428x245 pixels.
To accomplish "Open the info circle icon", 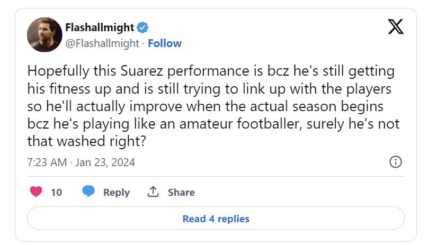I will pos(396,162).
